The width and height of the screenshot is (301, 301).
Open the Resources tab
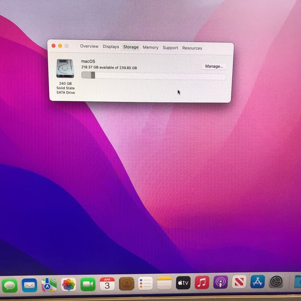[192, 48]
